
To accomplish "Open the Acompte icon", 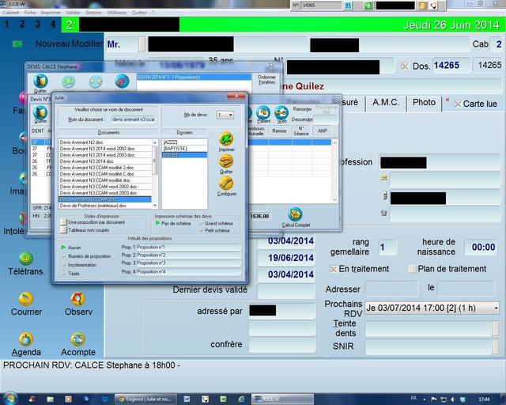I will pos(77,339).
